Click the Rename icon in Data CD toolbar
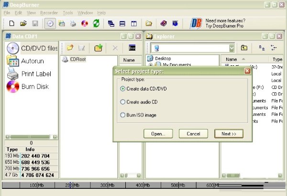 [82, 48]
